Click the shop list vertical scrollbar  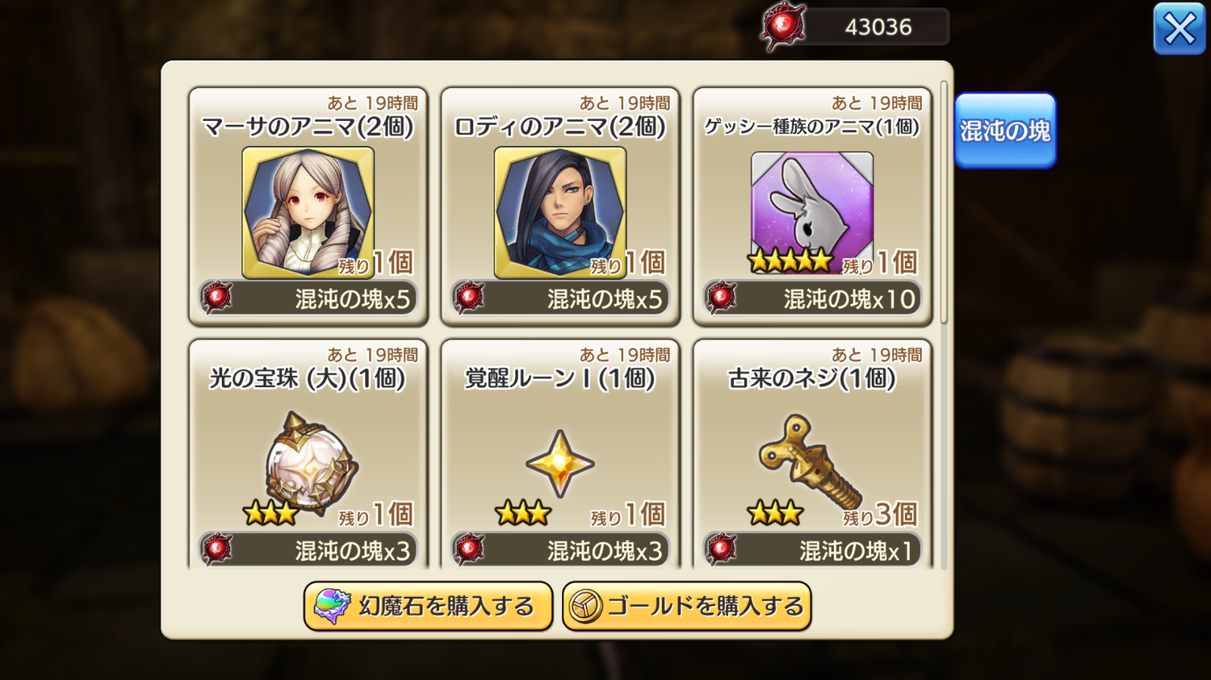944,202
